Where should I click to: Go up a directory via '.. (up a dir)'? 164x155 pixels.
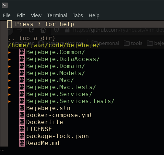pos(31,38)
